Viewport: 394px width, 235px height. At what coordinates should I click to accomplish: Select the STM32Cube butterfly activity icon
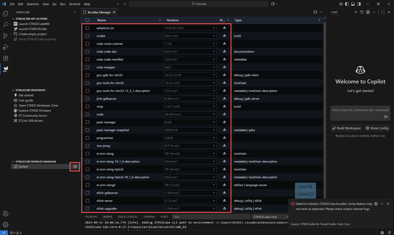pos(5,69)
